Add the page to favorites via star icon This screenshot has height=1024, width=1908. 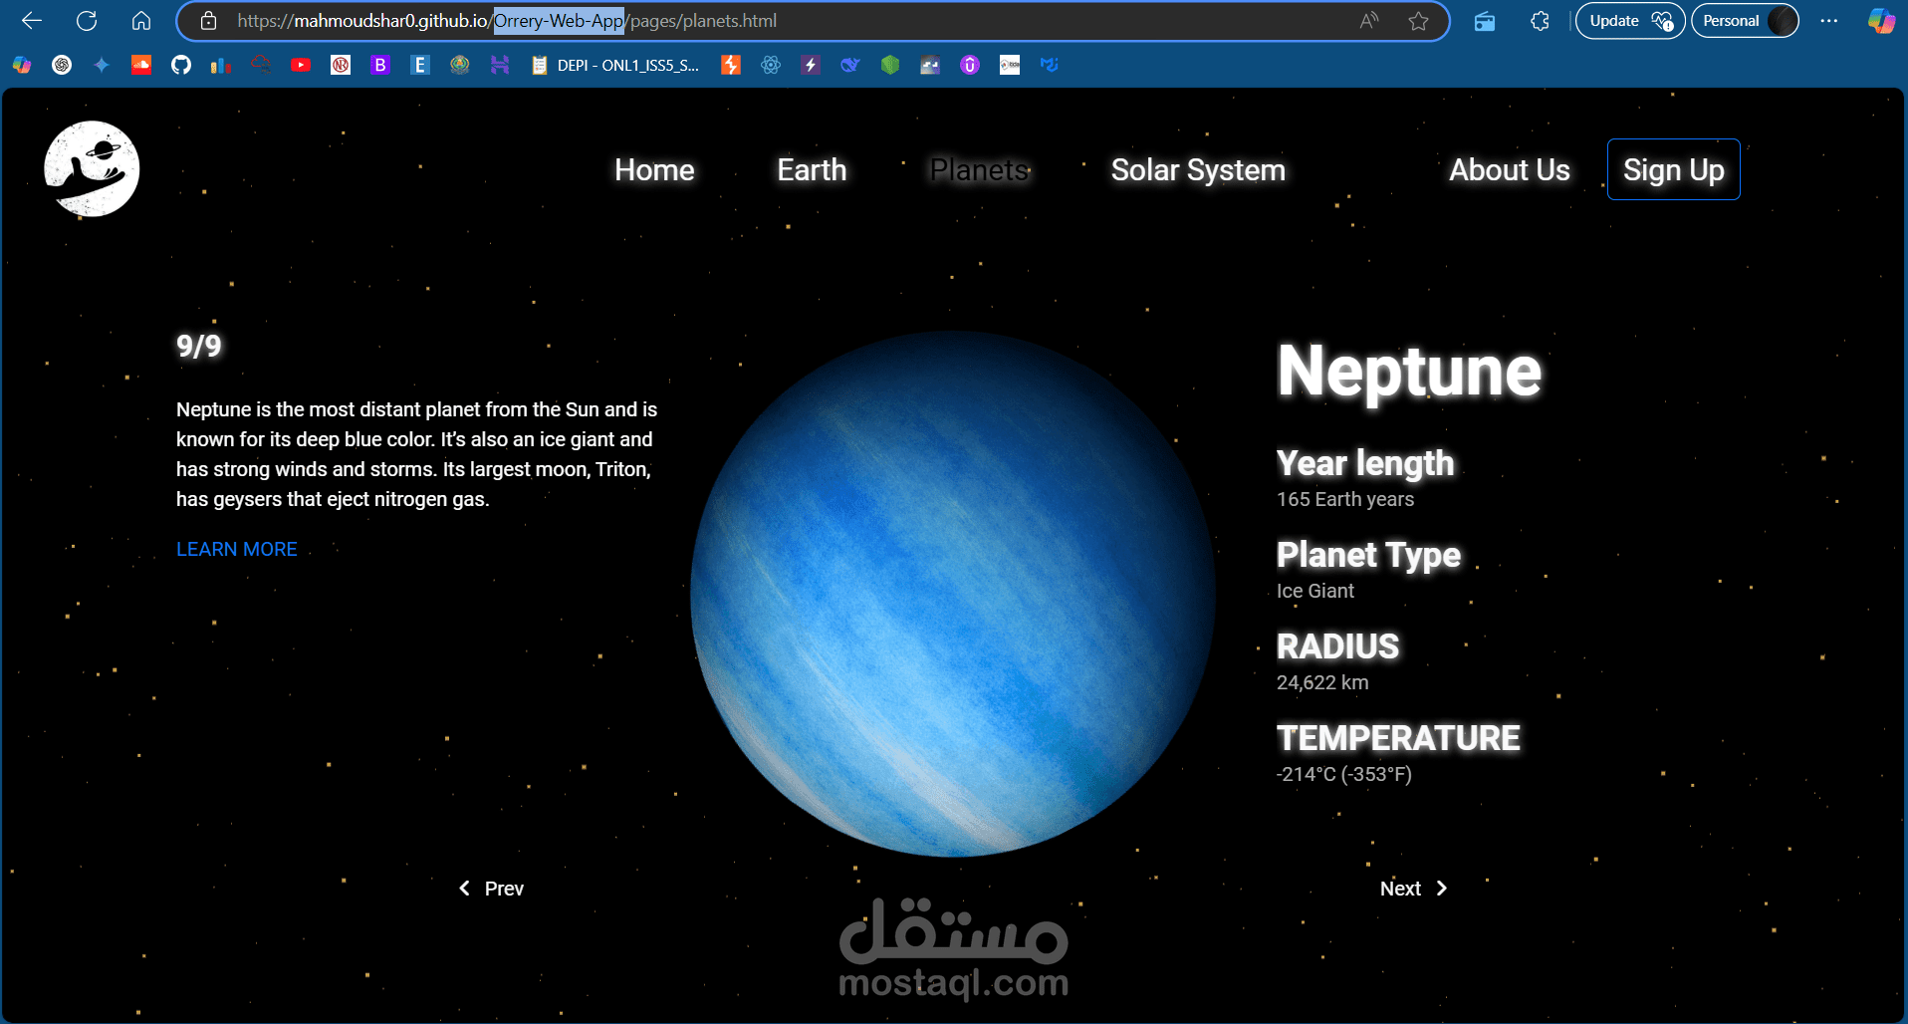(1418, 20)
